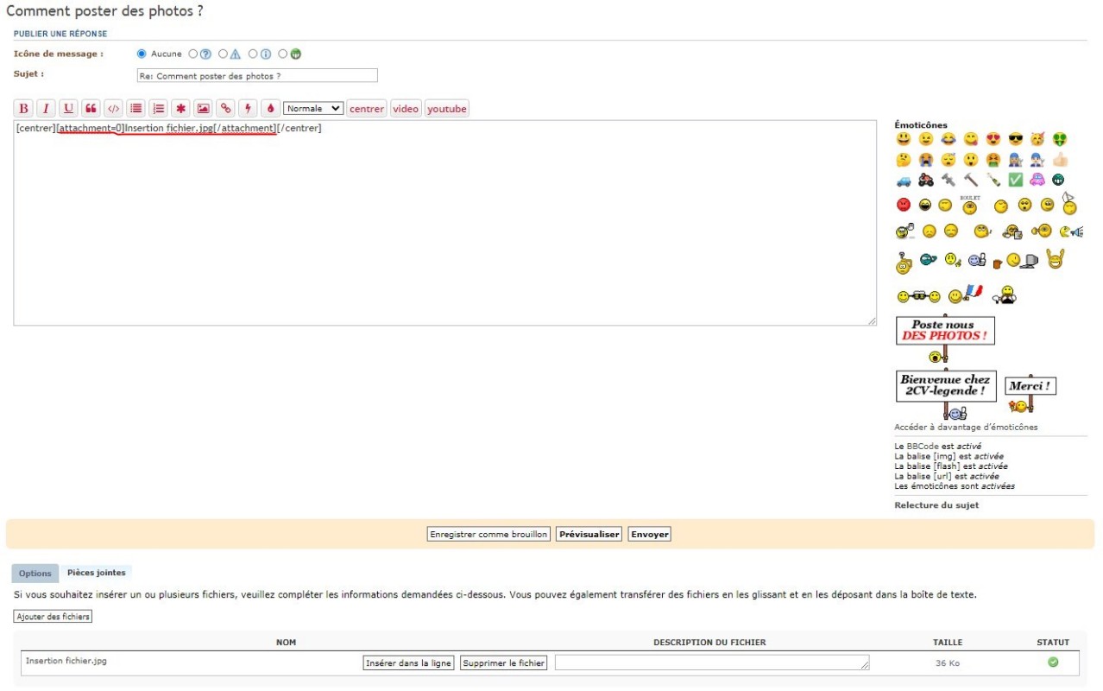The width and height of the screenshot is (1103, 691).
Task: Insert image tag with picture icon
Action: (203, 109)
